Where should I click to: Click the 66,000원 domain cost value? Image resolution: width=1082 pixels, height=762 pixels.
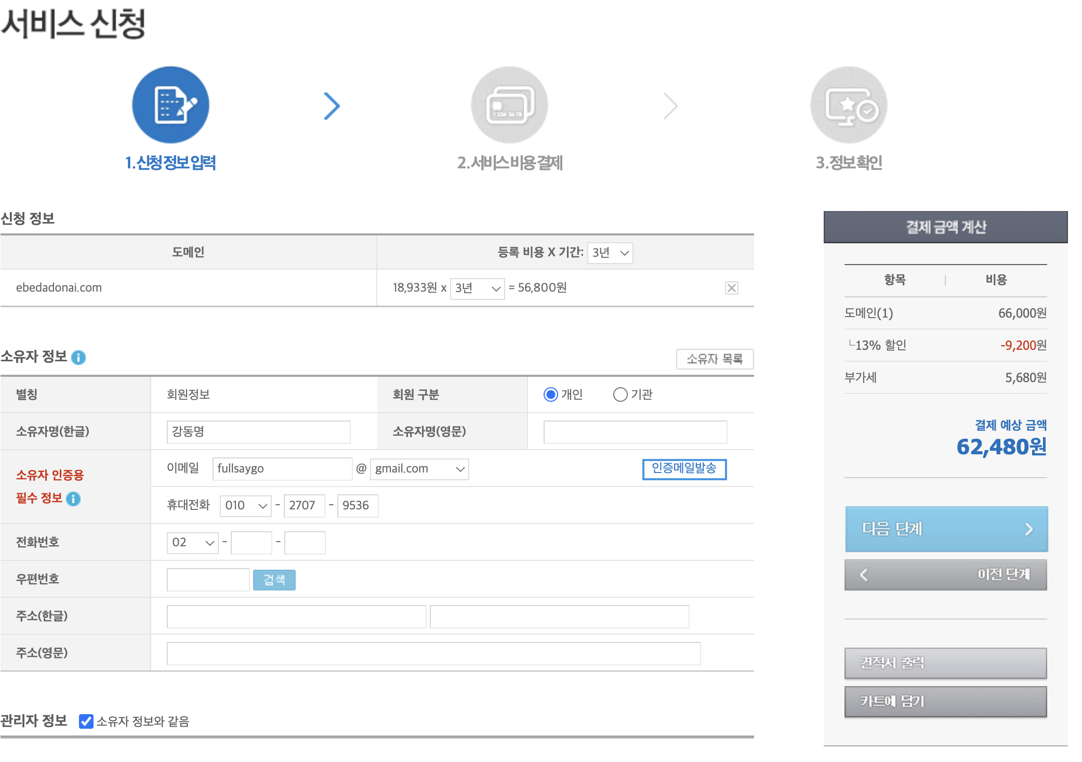pos(1022,313)
